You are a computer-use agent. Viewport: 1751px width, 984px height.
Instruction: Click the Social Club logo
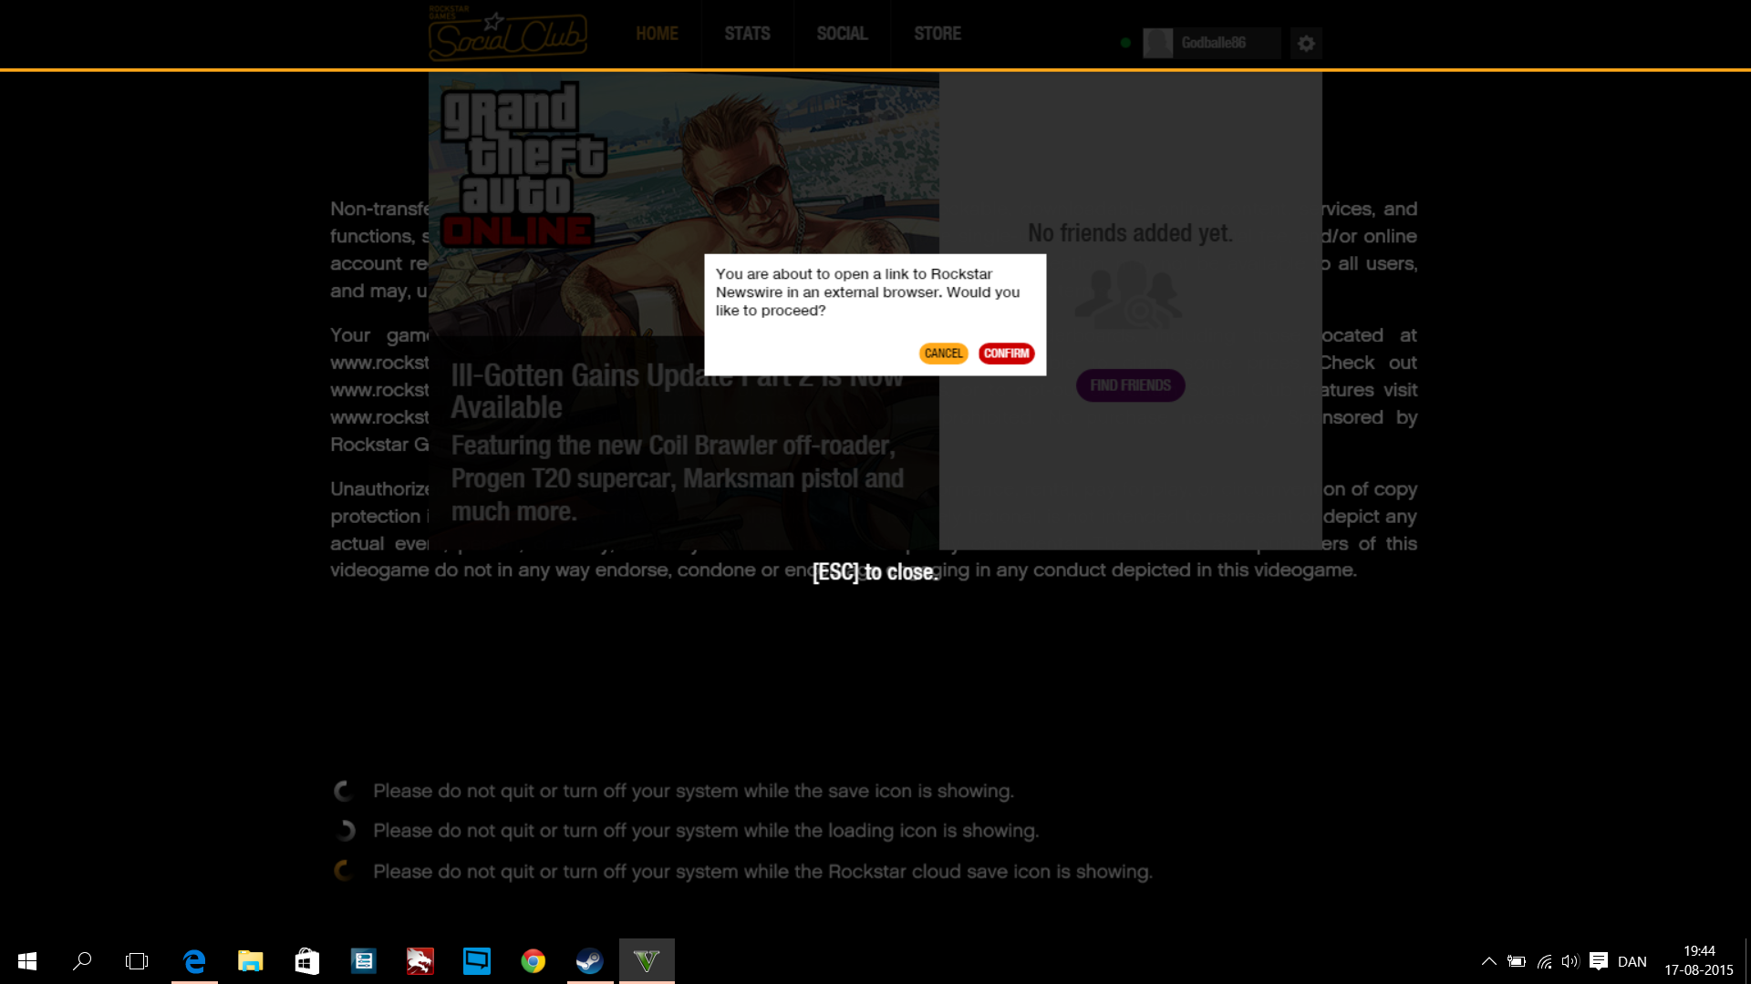pyautogui.click(x=507, y=35)
